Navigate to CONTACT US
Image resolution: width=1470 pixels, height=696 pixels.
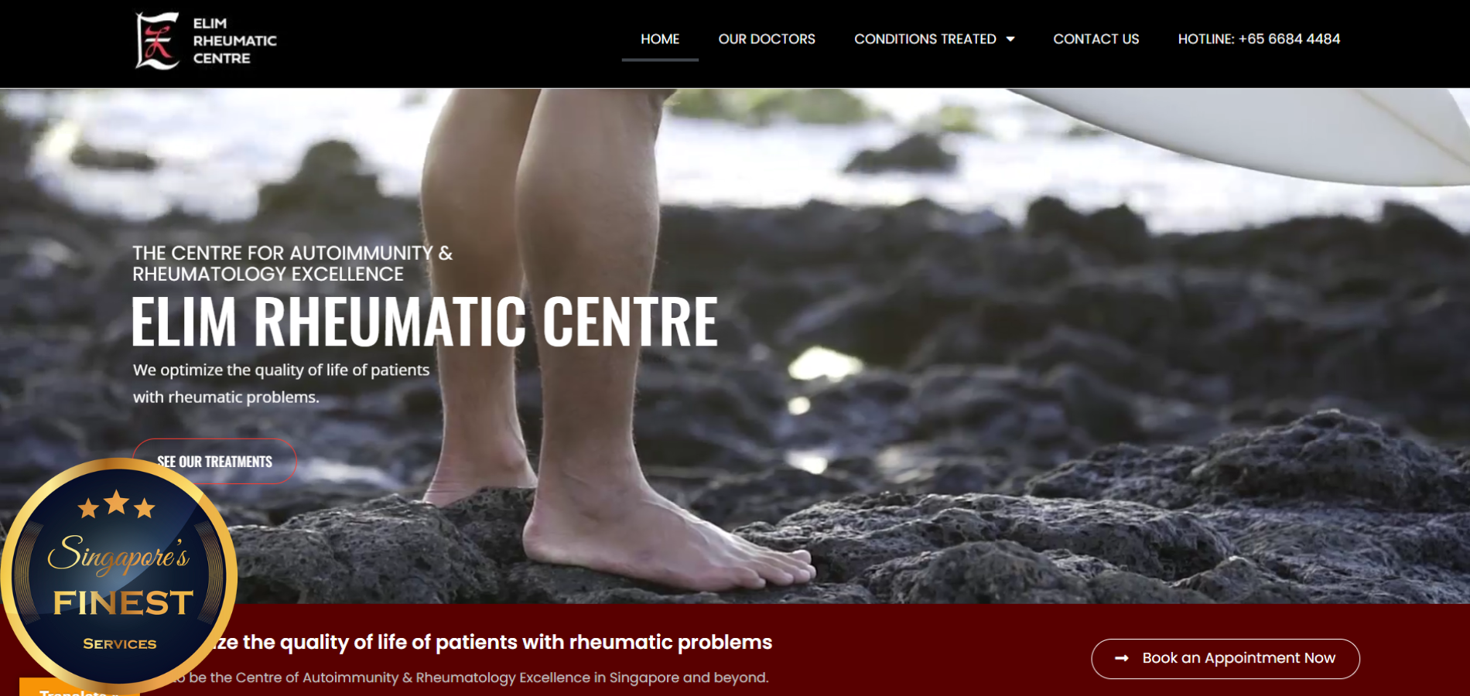(x=1096, y=39)
